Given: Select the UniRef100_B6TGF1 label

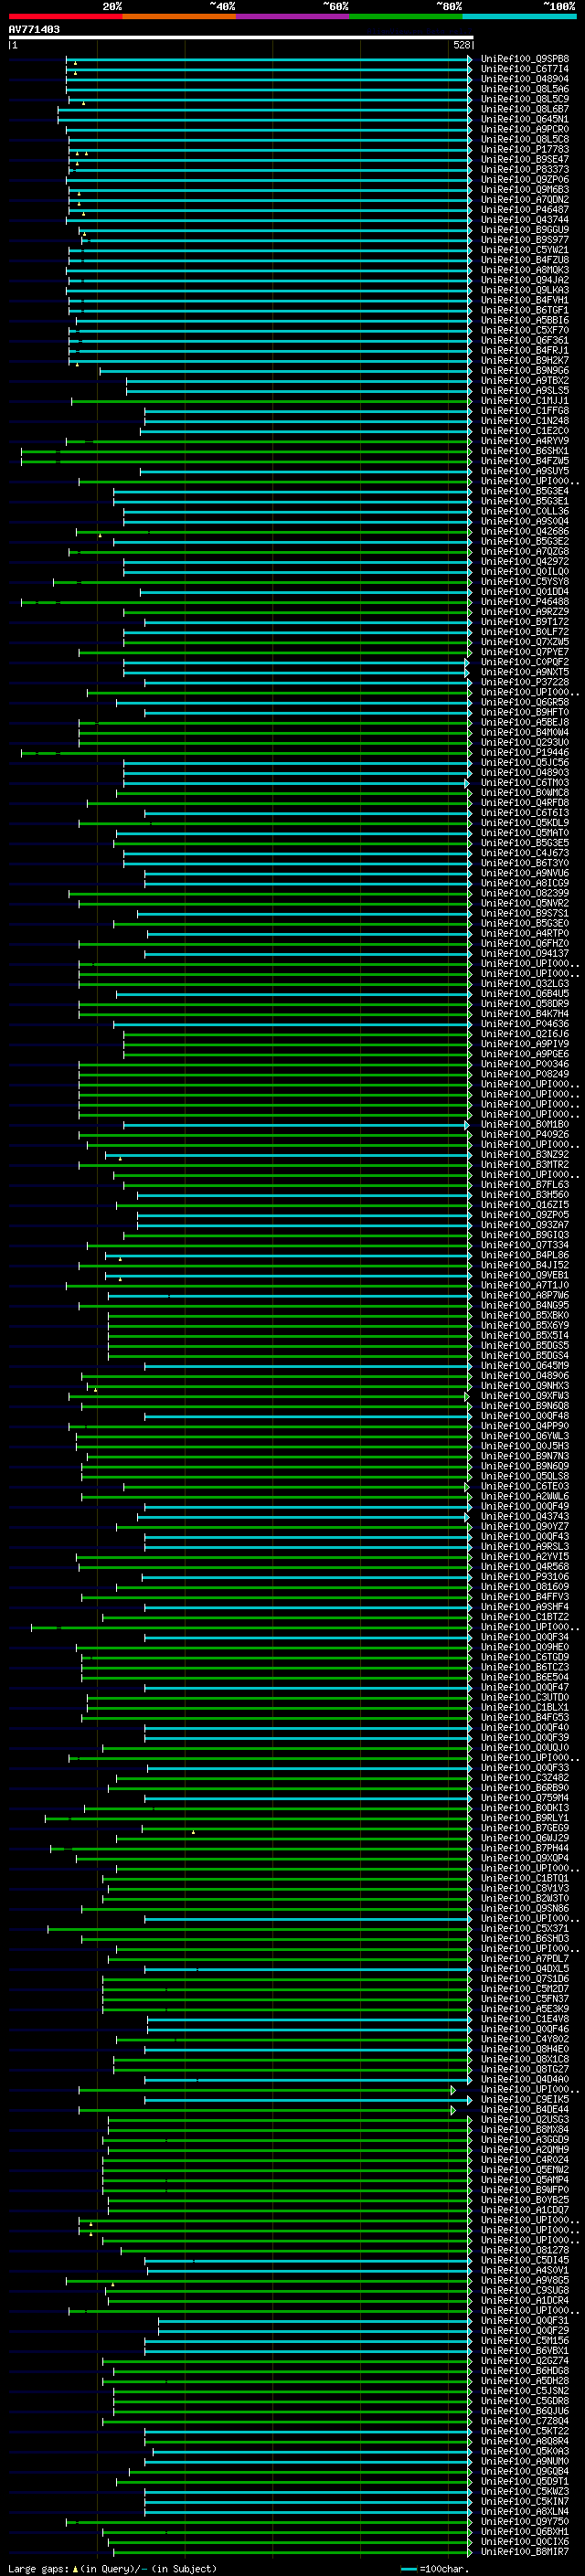Looking at the screenshot, I should (525, 310).
